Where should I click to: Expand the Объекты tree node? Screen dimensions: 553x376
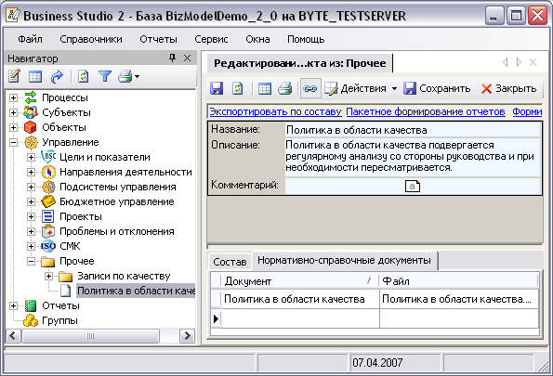13,127
